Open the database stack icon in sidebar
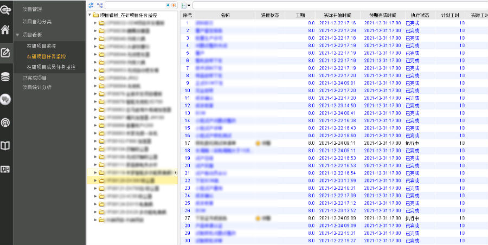This screenshot has width=488, height=245. [x=5, y=76]
